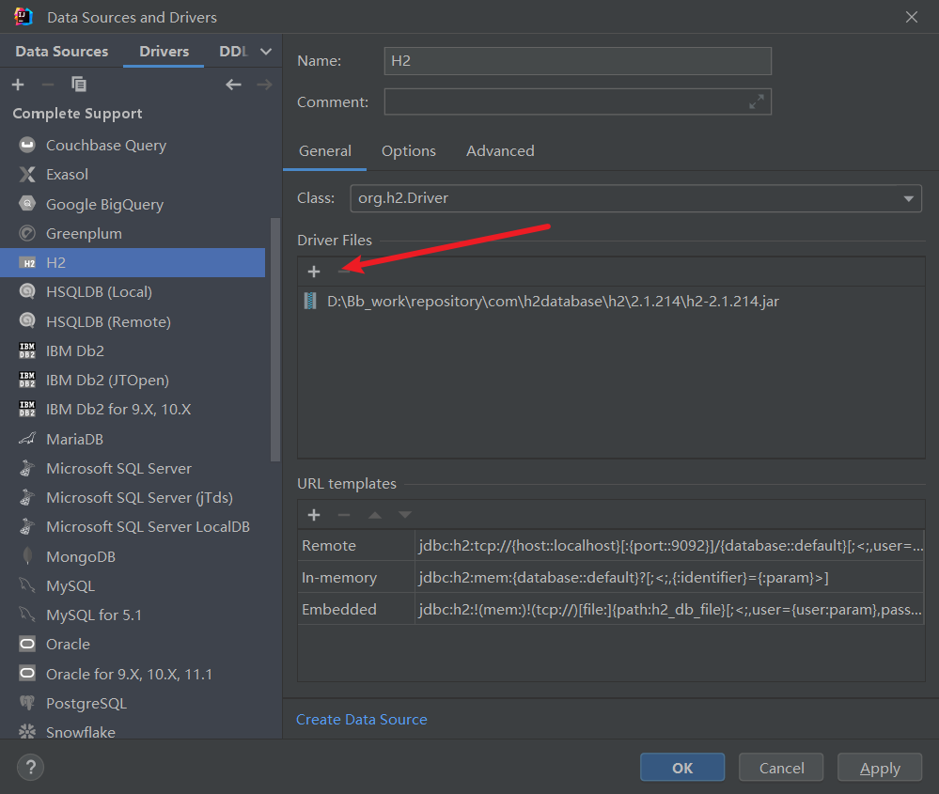Add a URL template with the plus icon

pyautogui.click(x=314, y=515)
